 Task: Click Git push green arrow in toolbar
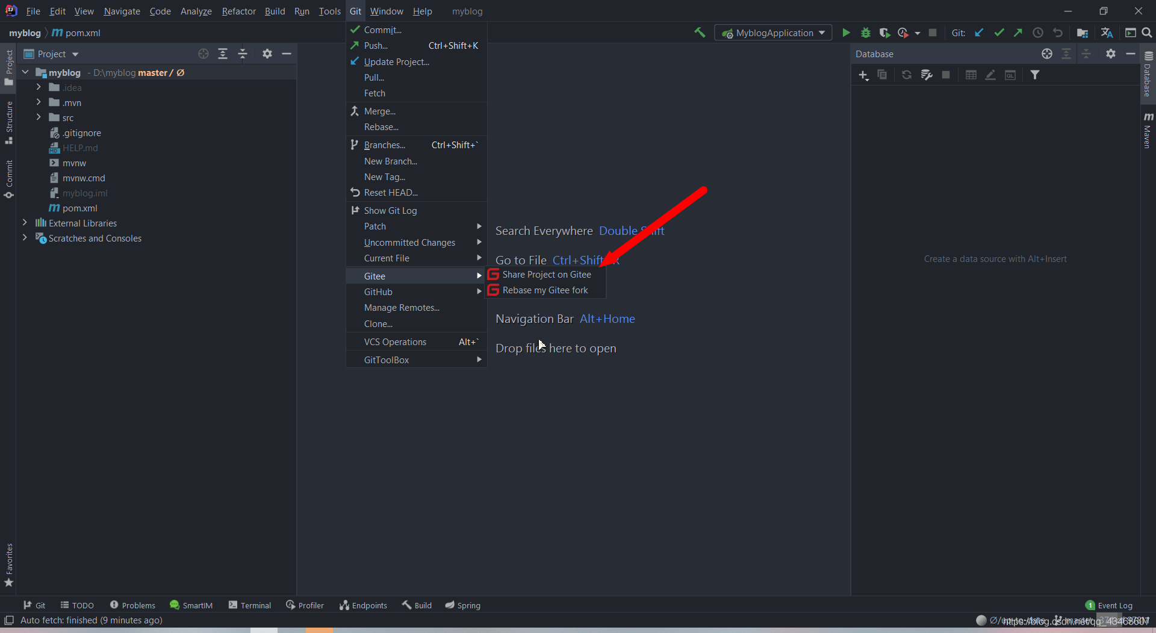click(1018, 33)
